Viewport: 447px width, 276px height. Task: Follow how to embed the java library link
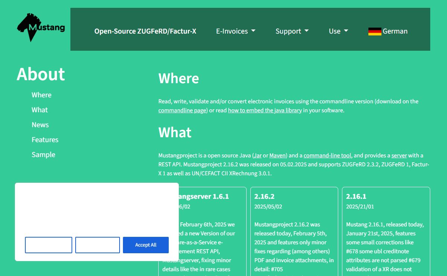click(x=265, y=110)
